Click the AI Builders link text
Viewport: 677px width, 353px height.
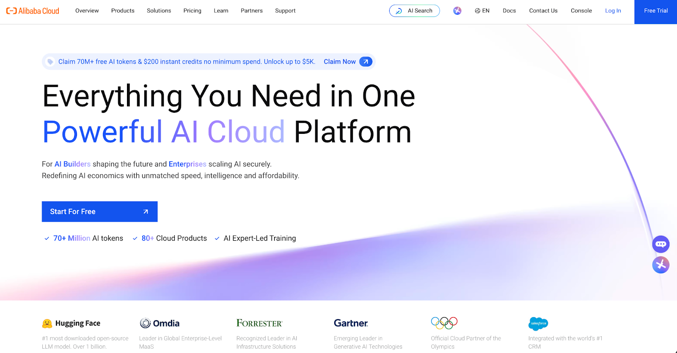click(72, 164)
